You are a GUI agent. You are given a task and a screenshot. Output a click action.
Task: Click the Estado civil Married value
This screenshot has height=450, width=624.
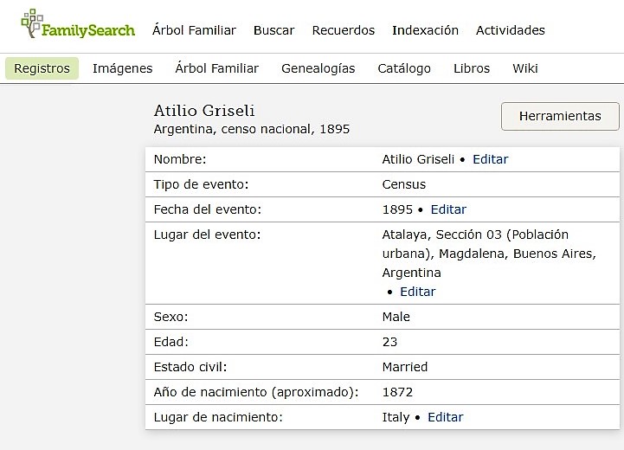click(404, 367)
